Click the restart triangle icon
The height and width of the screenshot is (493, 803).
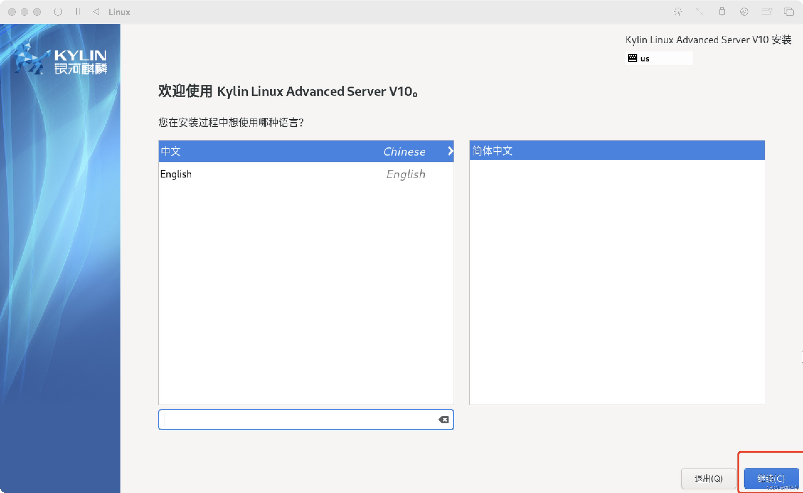pyautogui.click(x=96, y=12)
